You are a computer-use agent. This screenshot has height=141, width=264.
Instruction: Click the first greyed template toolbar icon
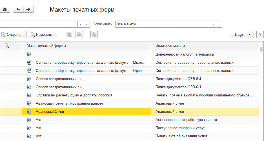(x=69, y=35)
